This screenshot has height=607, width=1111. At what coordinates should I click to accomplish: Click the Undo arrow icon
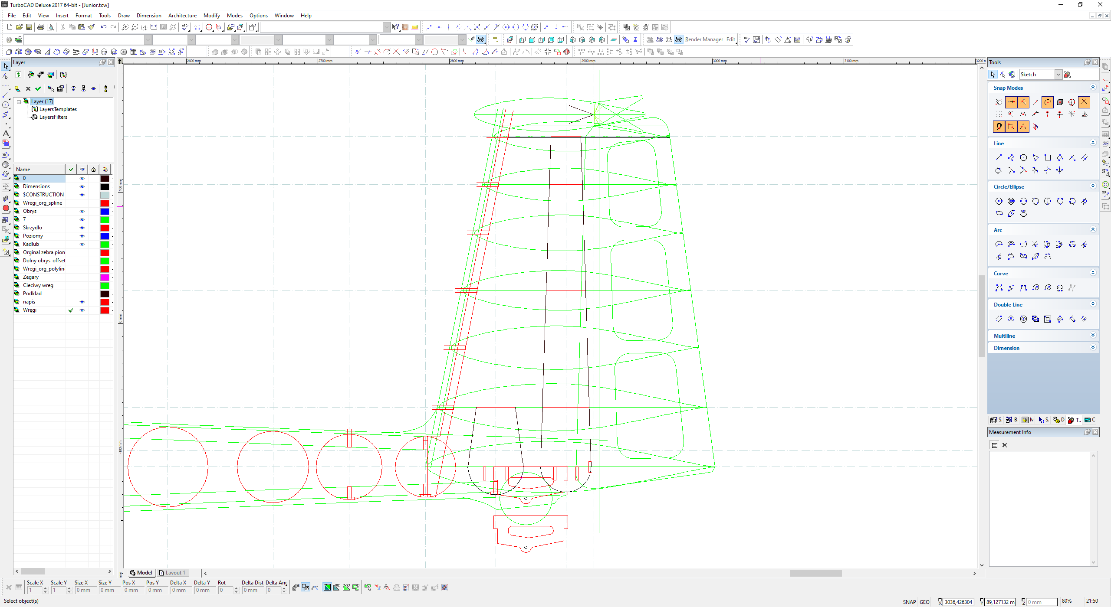pyautogui.click(x=103, y=27)
